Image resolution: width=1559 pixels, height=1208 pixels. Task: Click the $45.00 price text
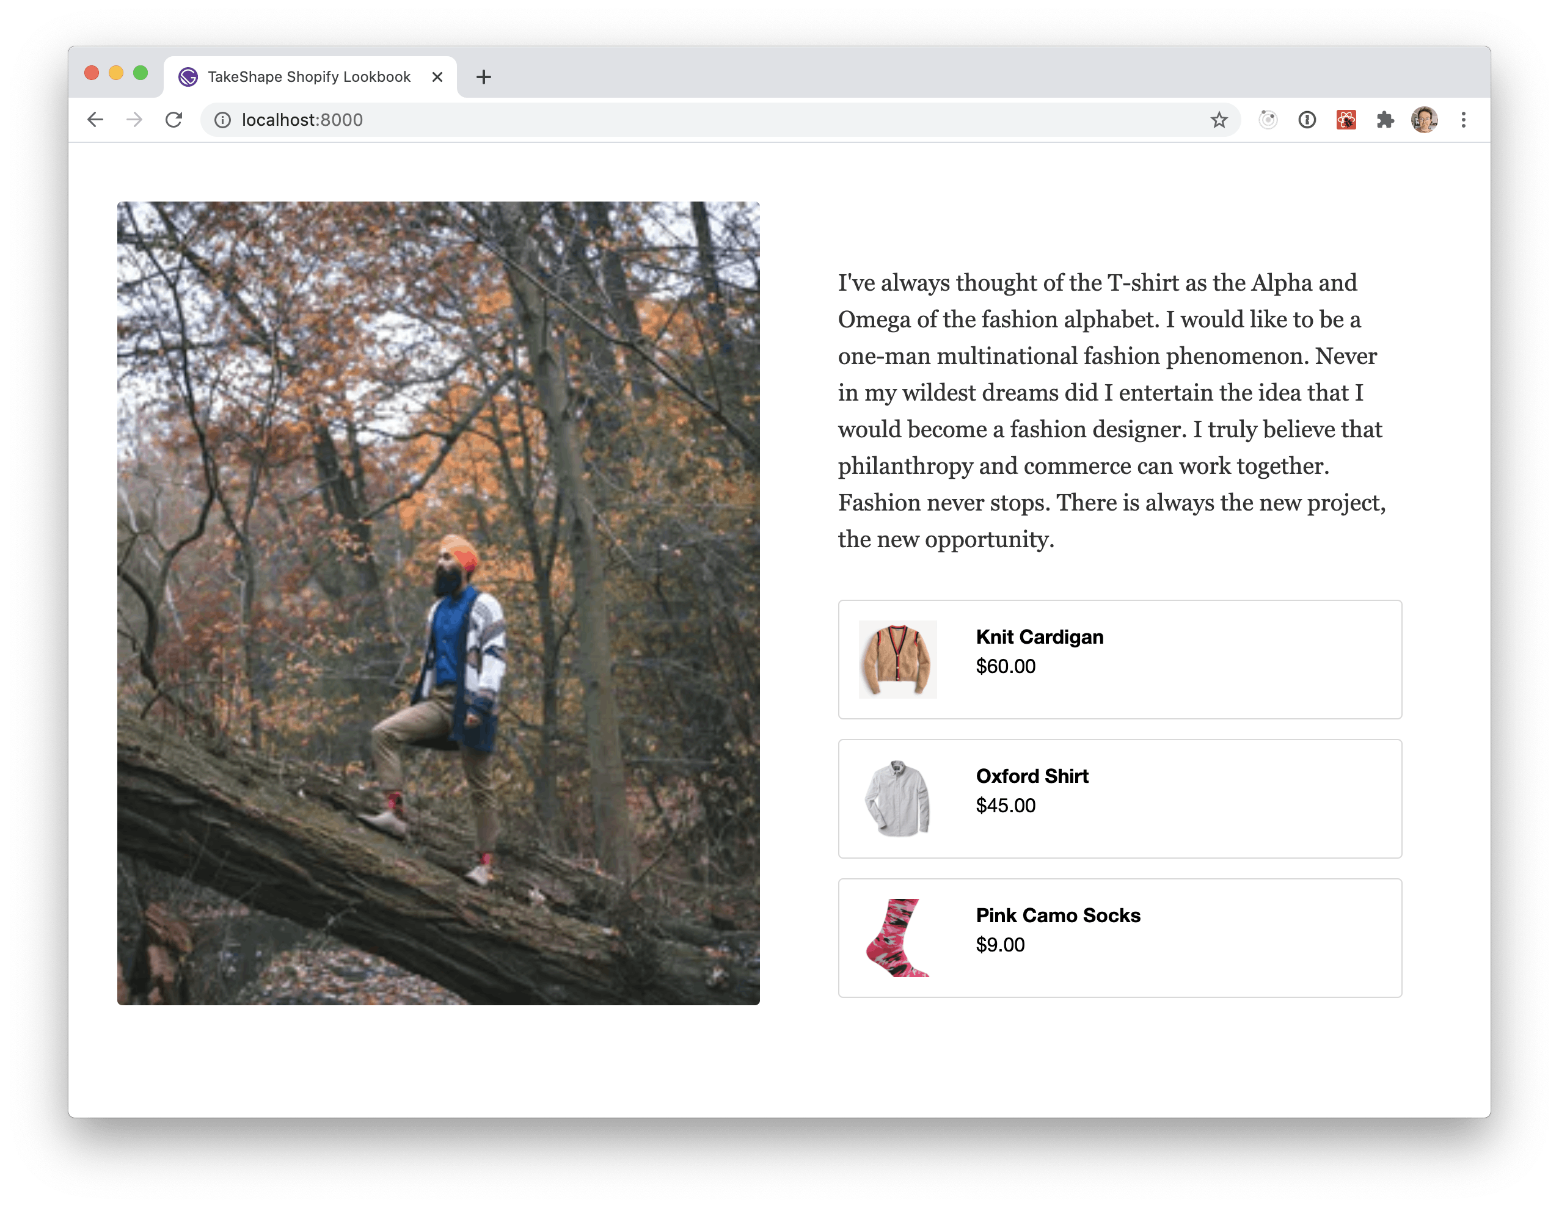[1005, 806]
